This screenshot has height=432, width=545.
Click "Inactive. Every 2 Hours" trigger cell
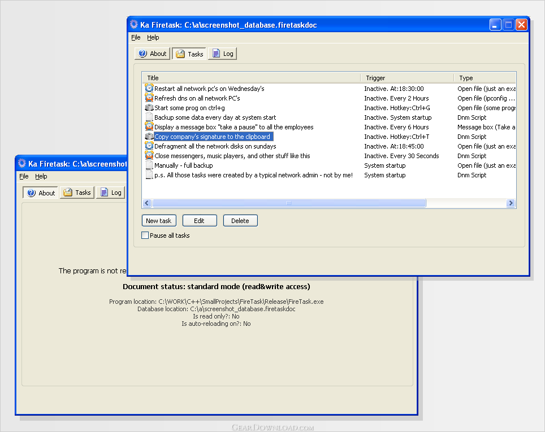(396, 98)
